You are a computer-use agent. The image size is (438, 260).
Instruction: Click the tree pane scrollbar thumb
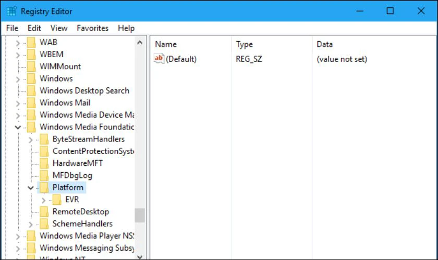pyautogui.click(x=140, y=215)
